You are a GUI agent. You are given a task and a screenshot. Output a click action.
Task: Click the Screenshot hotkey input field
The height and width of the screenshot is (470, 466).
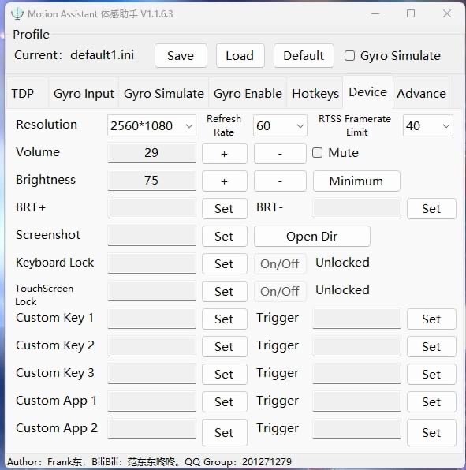[x=151, y=235]
